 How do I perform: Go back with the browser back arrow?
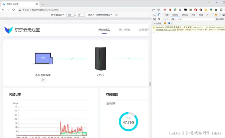(x=3, y=10)
